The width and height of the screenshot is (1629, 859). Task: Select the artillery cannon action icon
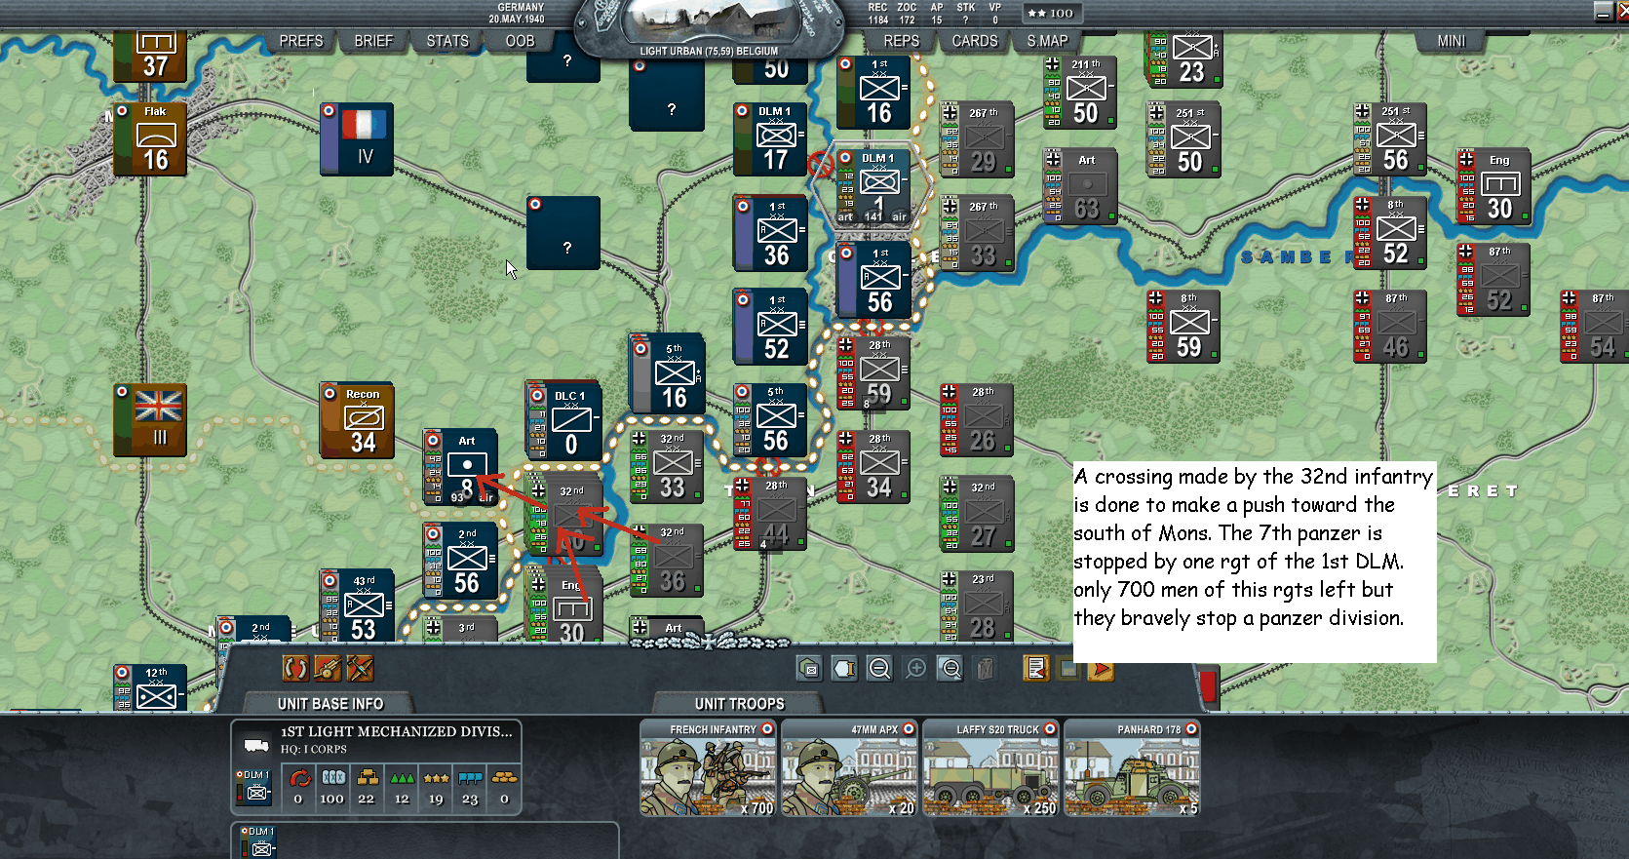coord(328,668)
